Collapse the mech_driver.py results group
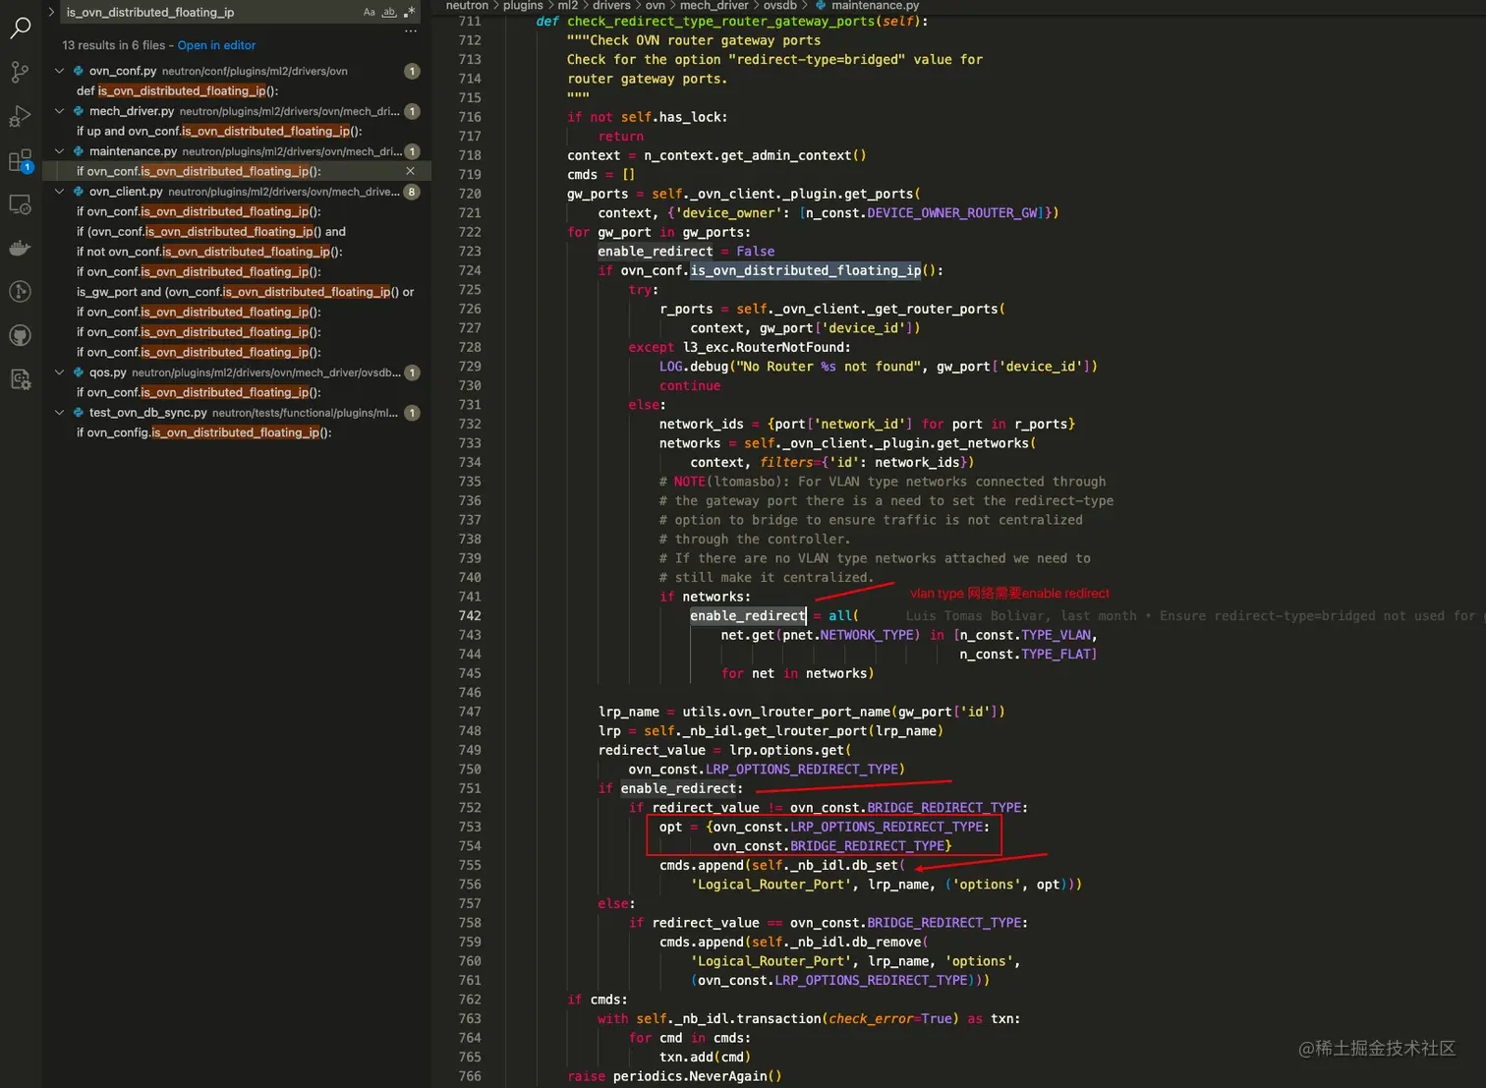Image resolution: width=1486 pixels, height=1088 pixels. tap(60, 111)
